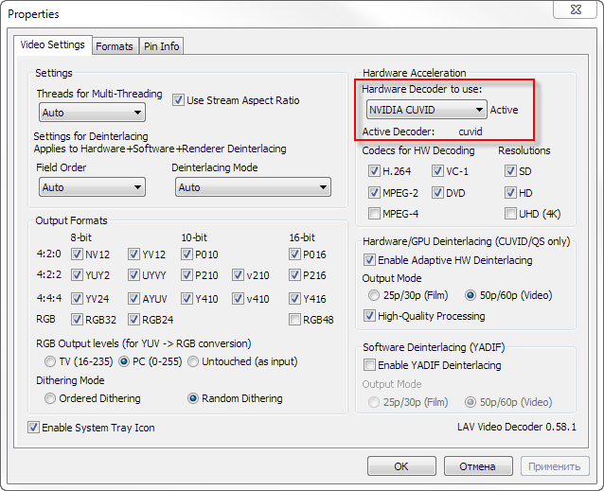Image resolution: width=604 pixels, height=491 pixels.
Task: Enable MPEG-4 hardware decoding
Action: (375, 213)
